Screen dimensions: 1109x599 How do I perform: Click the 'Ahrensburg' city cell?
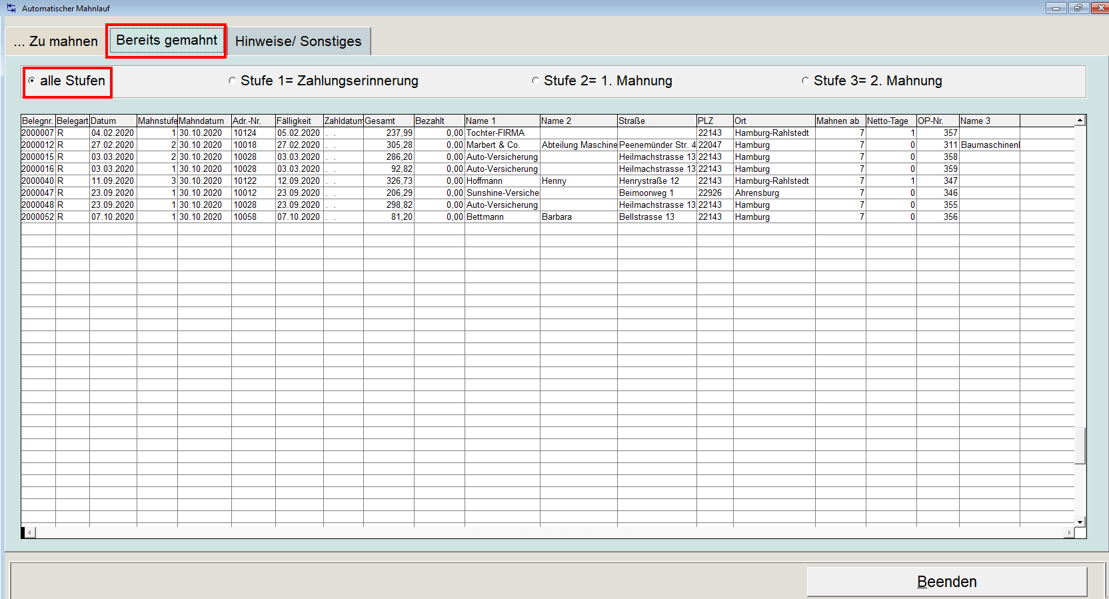[774, 193]
